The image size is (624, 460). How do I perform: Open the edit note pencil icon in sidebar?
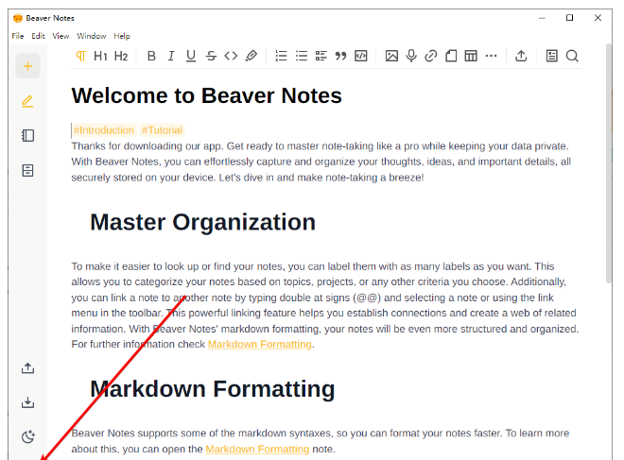[27, 101]
